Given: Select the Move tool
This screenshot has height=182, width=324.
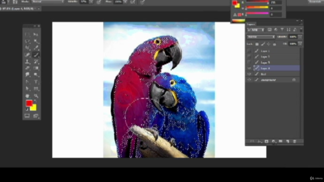Looking at the screenshot, I should [x=36, y=34].
